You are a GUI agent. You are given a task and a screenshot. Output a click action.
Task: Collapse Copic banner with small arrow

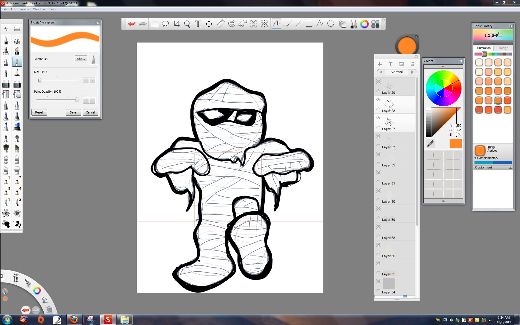[493, 43]
